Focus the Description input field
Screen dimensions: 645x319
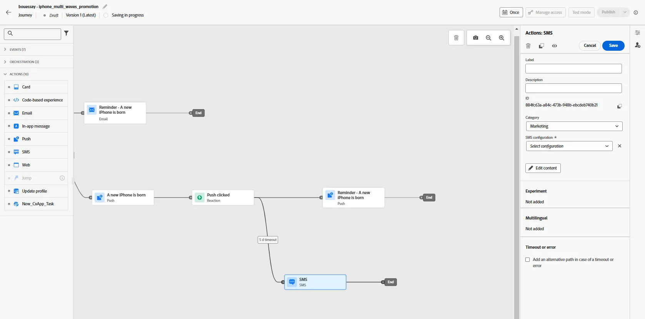pyautogui.click(x=573, y=88)
